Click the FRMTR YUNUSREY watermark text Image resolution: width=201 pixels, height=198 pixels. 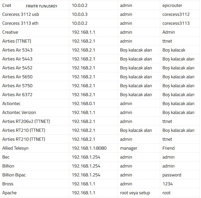tap(41, 6)
